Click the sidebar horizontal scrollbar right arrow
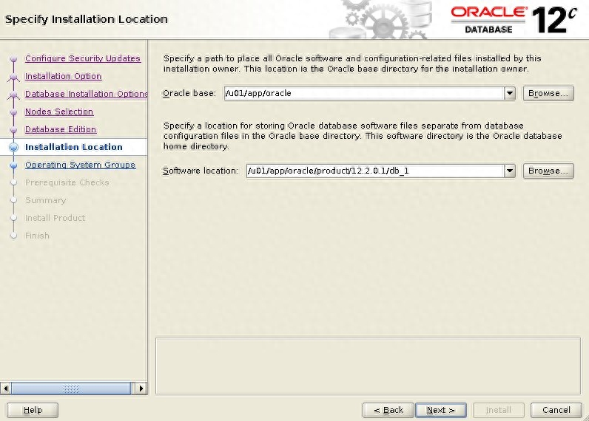The image size is (589, 421). click(x=141, y=388)
